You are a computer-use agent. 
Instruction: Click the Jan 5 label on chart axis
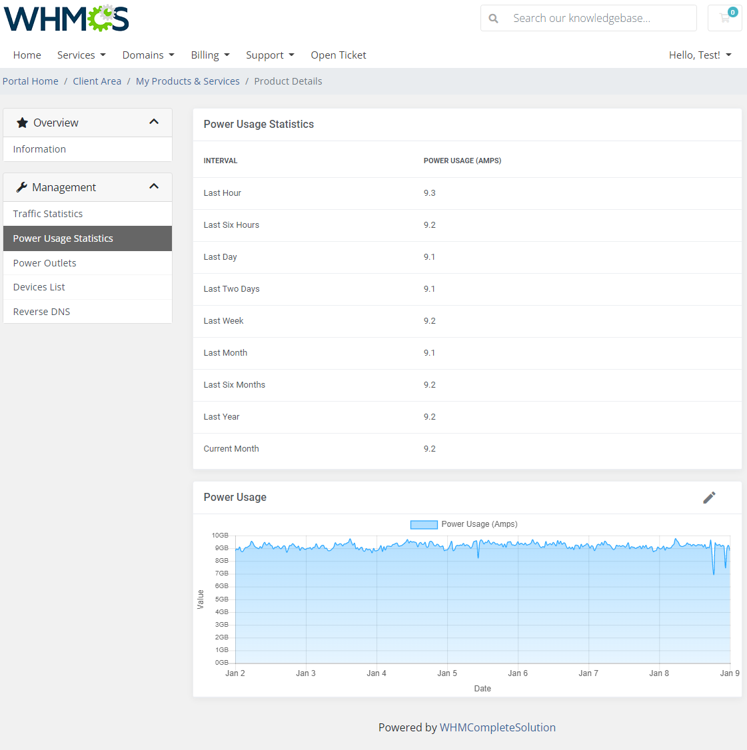[x=447, y=673]
